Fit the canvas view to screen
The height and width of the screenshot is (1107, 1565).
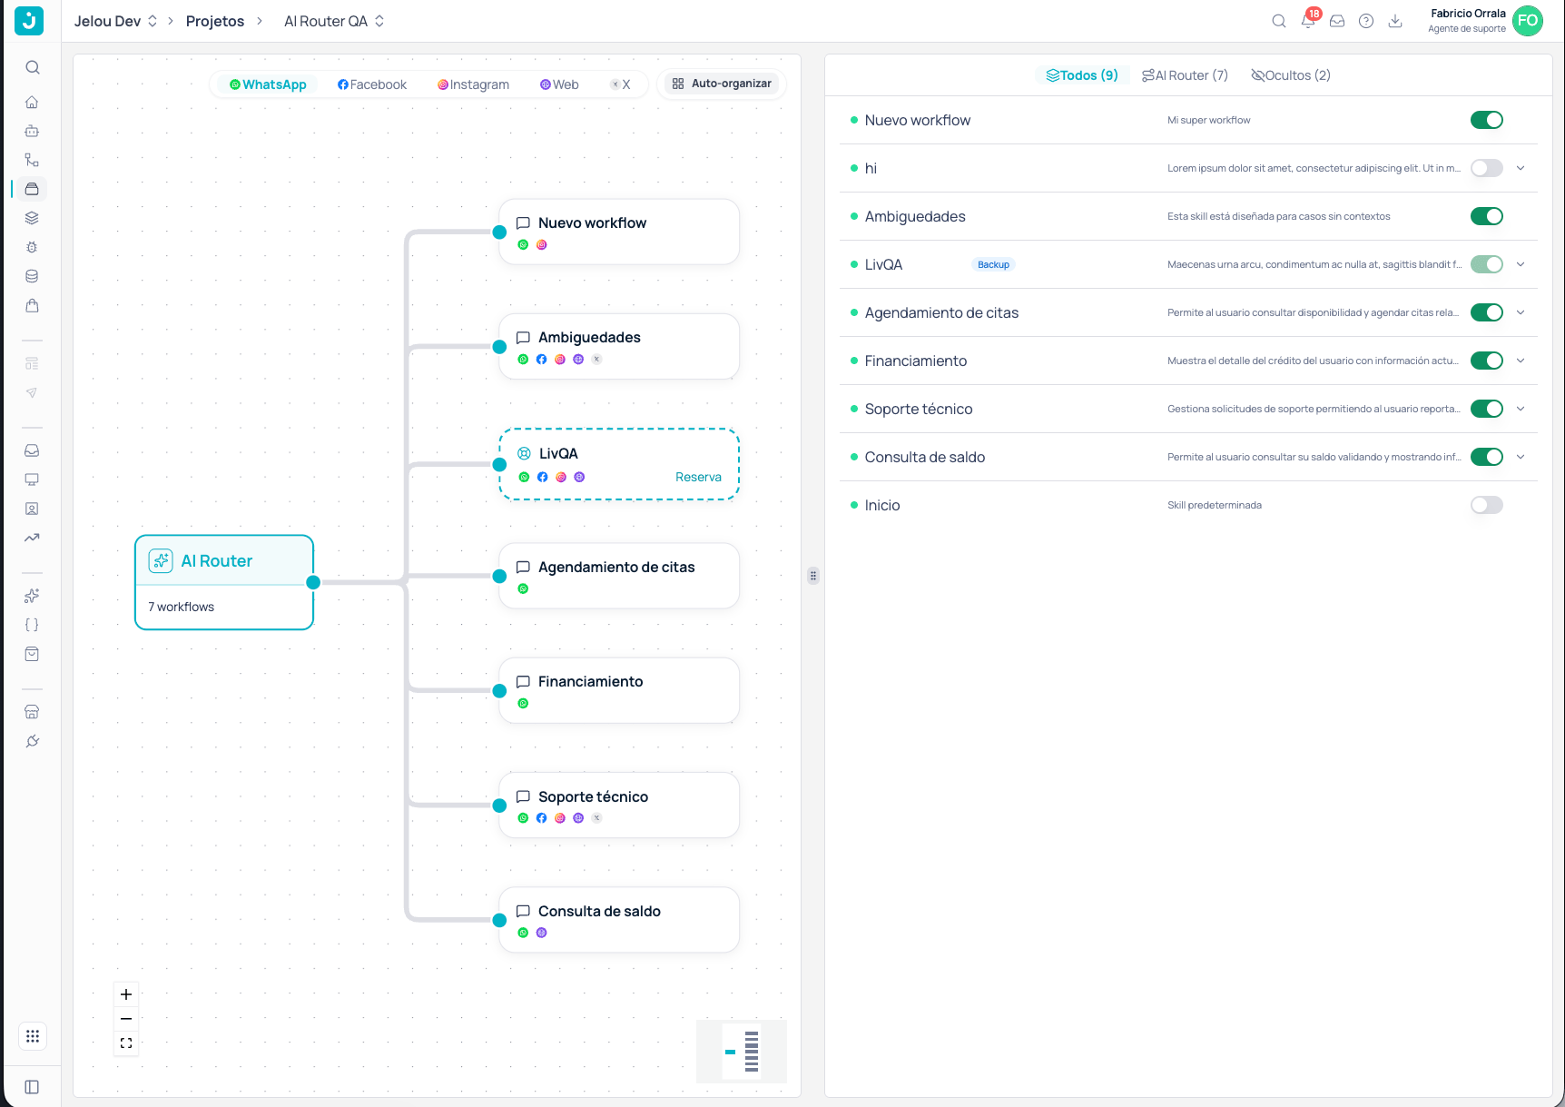[x=126, y=1043]
